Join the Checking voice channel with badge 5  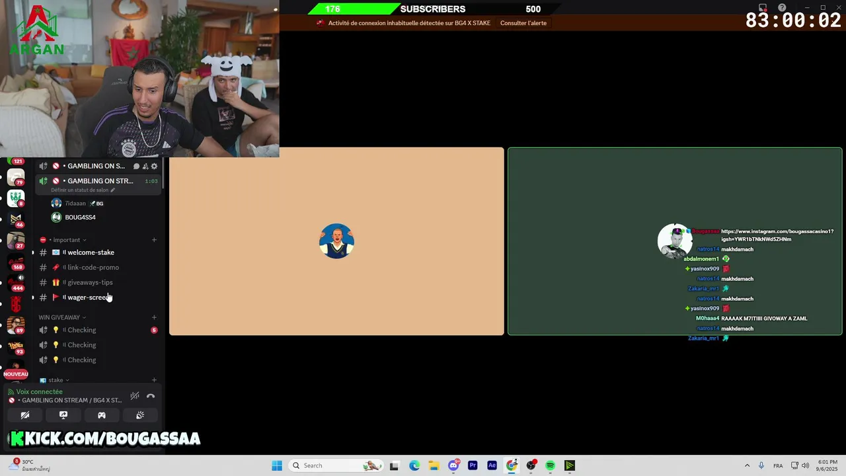(x=98, y=330)
